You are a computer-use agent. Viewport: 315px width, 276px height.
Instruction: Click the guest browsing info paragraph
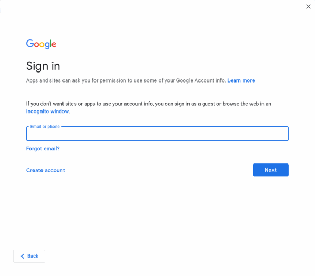[x=149, y=107]
